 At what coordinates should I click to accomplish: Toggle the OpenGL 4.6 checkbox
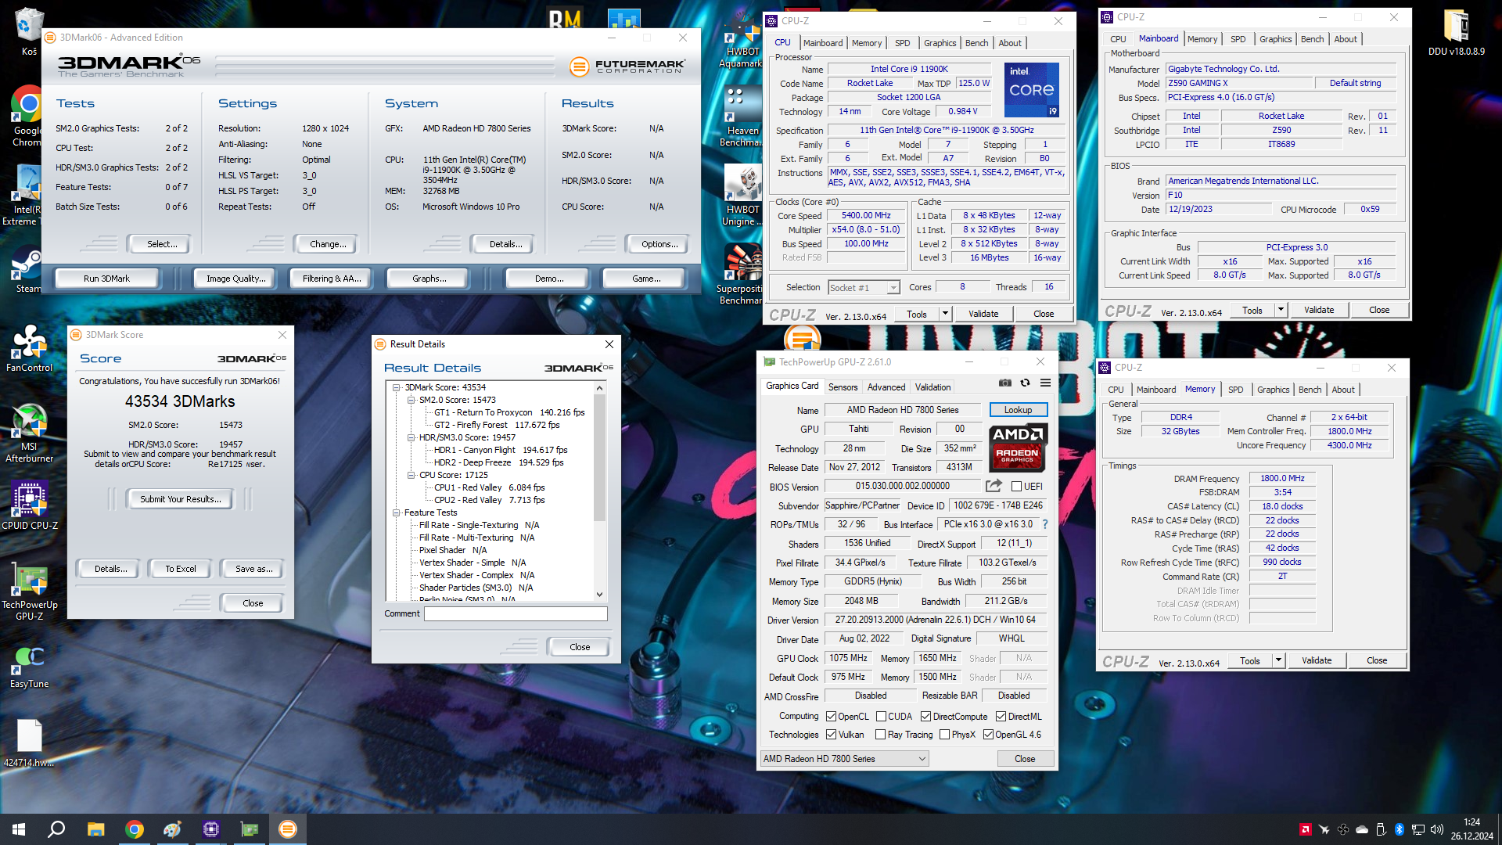[988, 735]
